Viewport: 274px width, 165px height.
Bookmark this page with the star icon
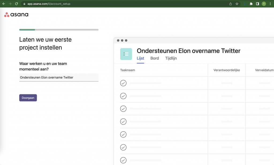point(237,4)
